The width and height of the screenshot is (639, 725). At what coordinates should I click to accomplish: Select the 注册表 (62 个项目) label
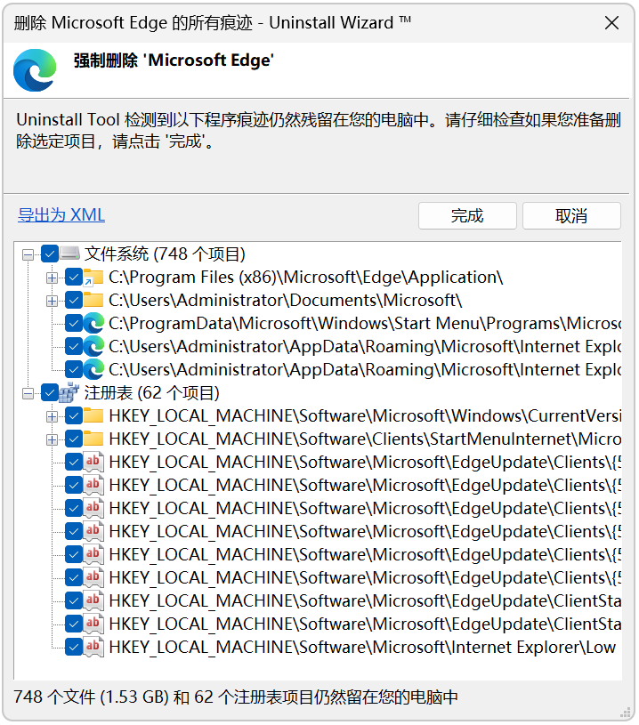152,392
